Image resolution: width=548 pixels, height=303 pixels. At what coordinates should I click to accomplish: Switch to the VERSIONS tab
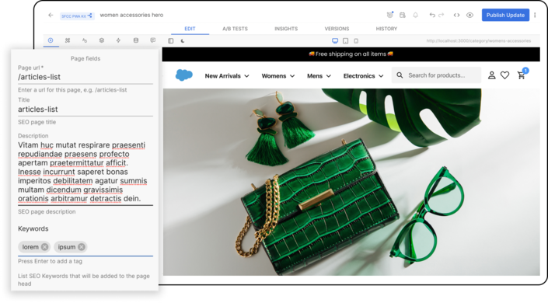(x=337, y=29)
